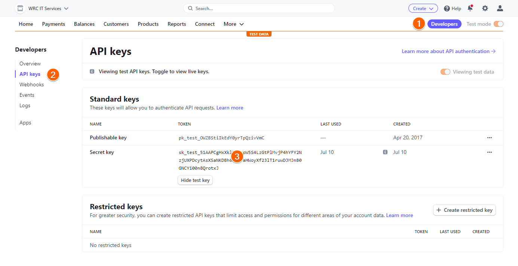Open Learn more about API authentication link

pyautogui.click(x=448, y=51)
